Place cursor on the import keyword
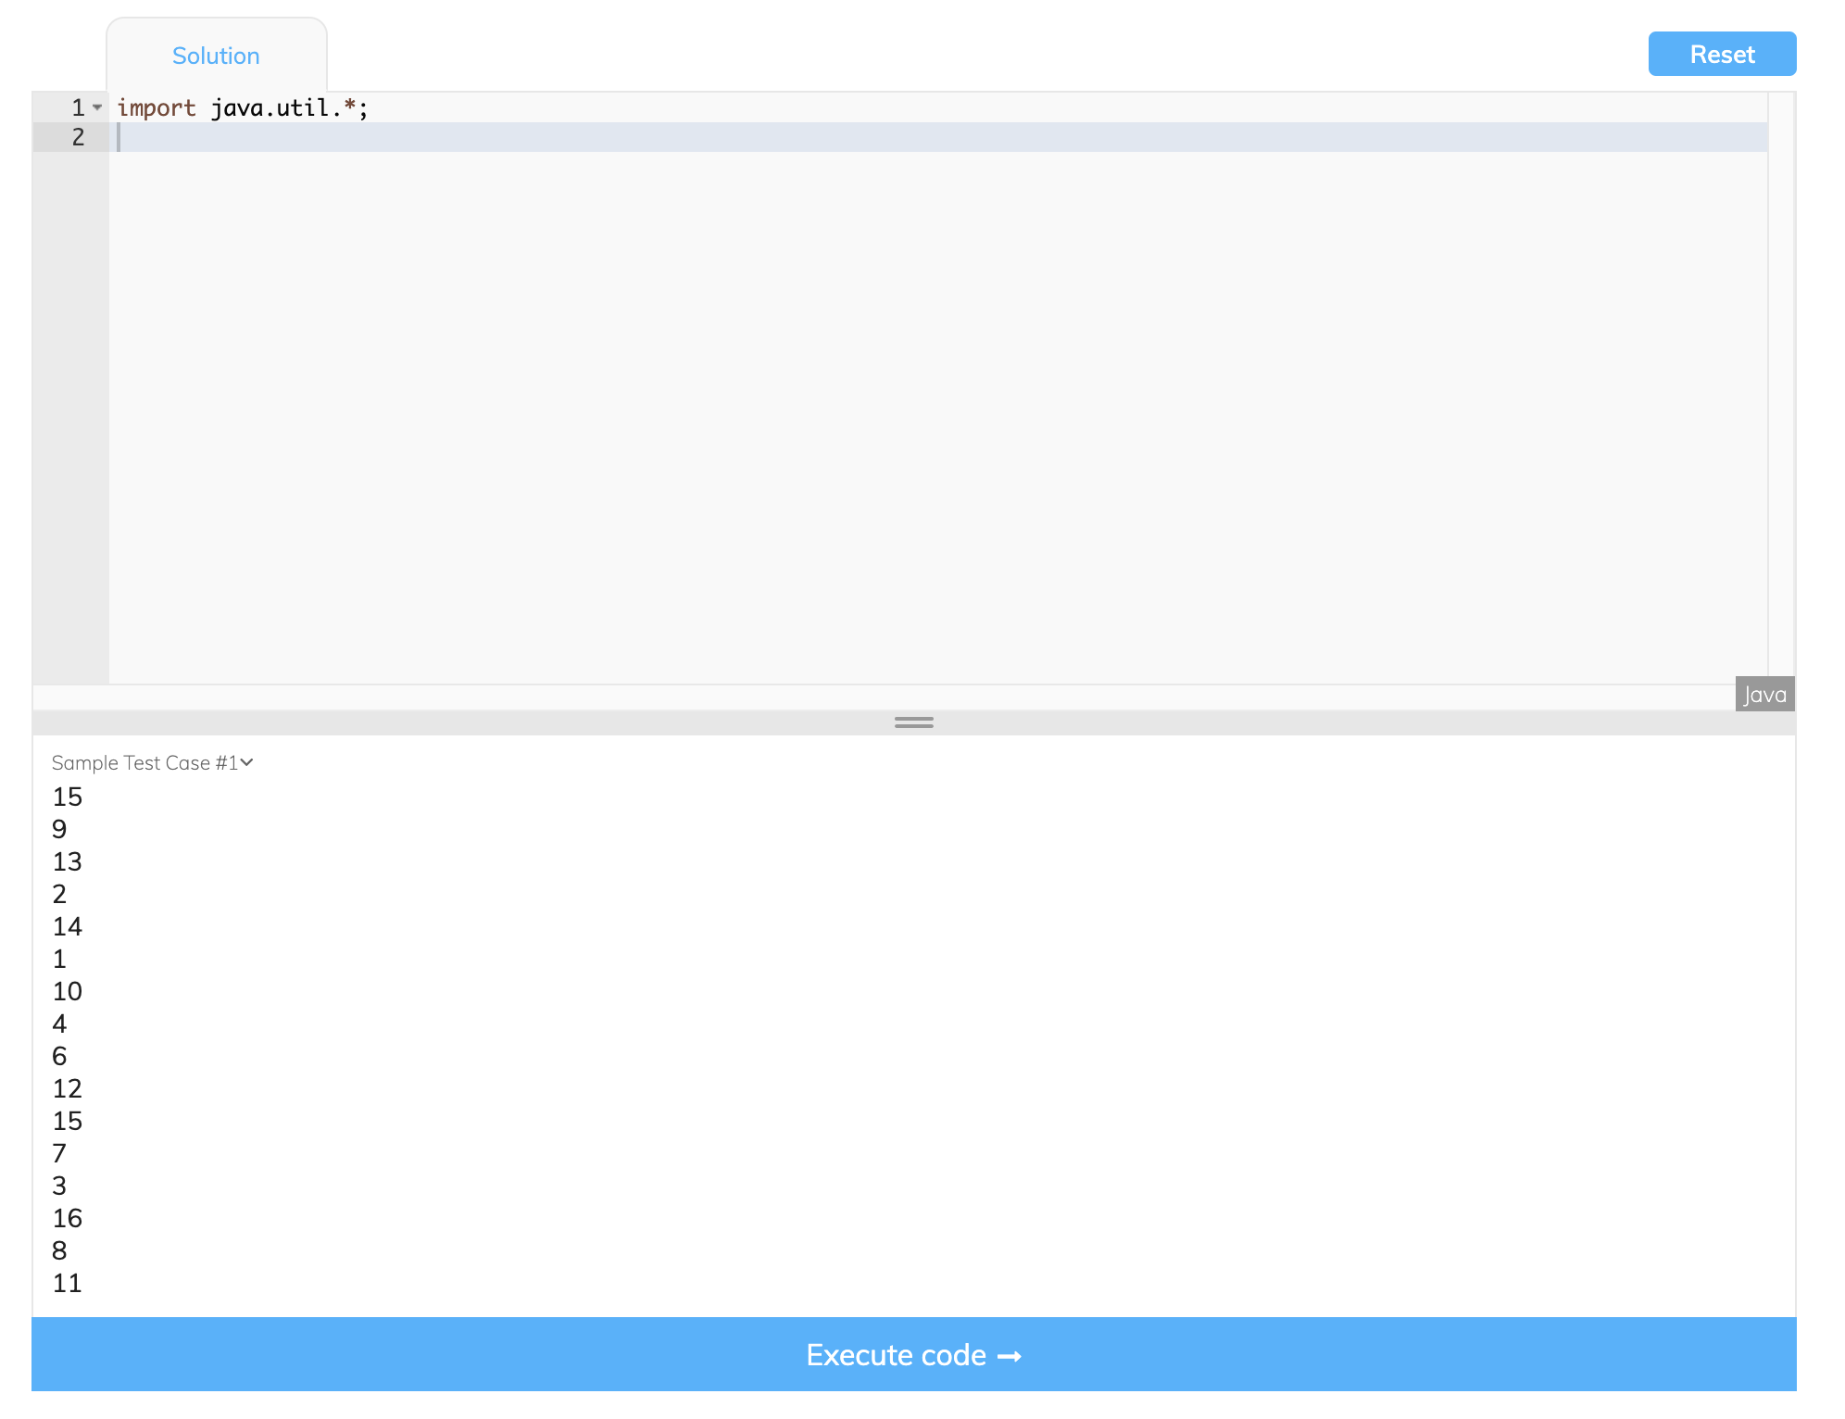The width and height of the screenshot is (1845, 1419). 156,108
